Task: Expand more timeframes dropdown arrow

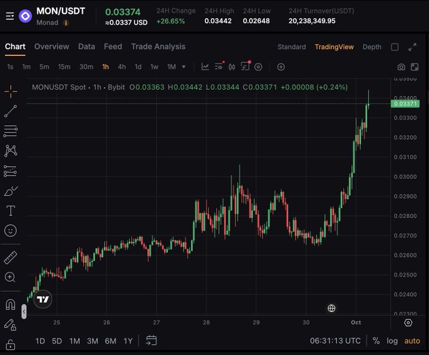Action: point(184,67)
